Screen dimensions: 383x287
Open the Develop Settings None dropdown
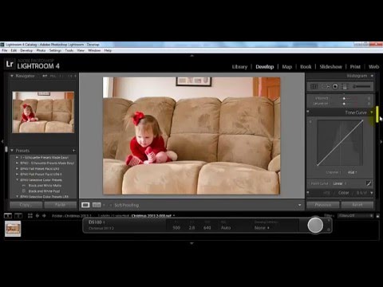262,228
